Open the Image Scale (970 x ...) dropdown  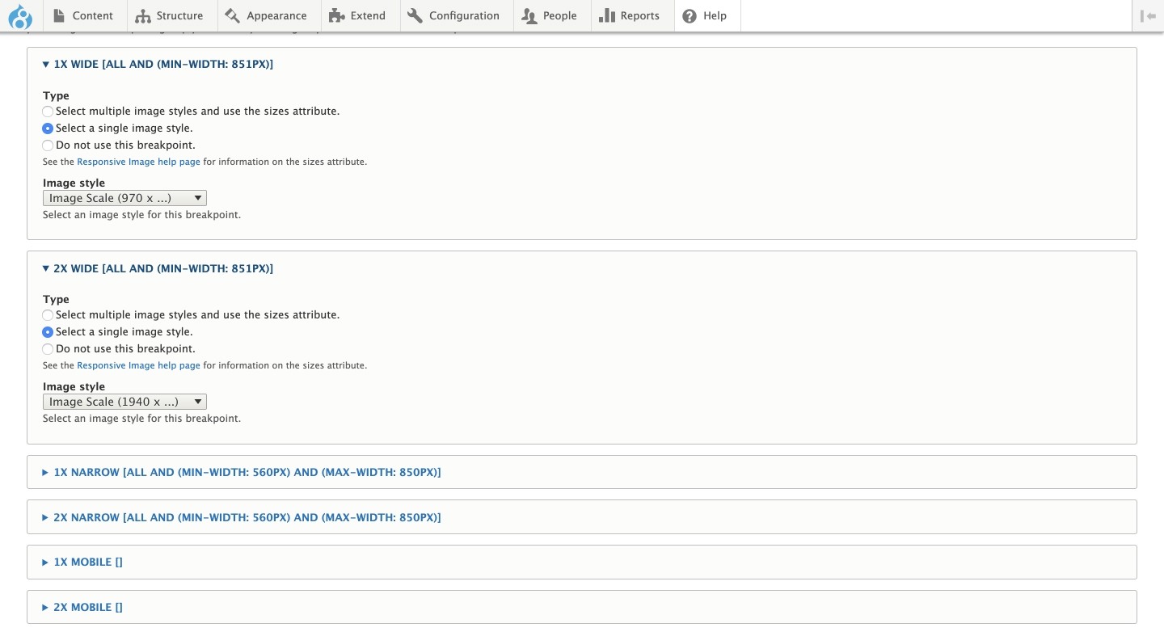124,198
